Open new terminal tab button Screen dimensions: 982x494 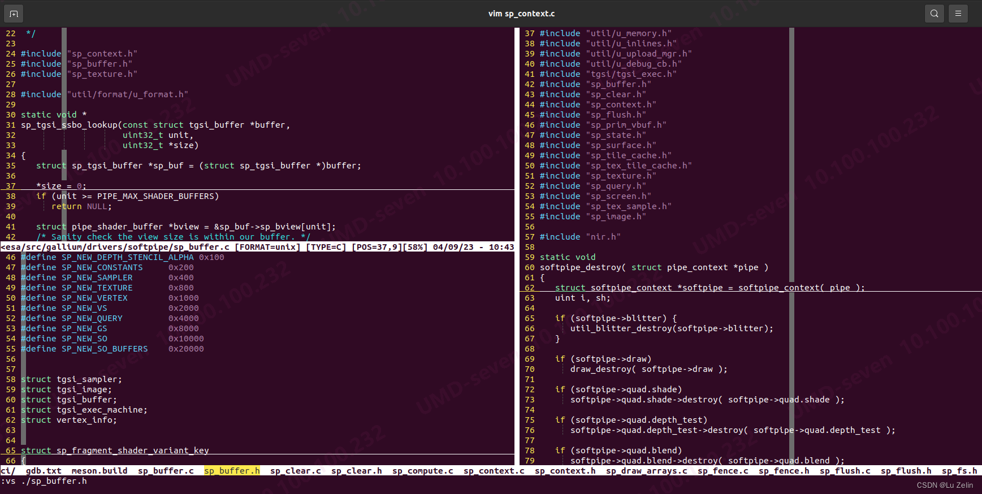[x=14, y=14]
